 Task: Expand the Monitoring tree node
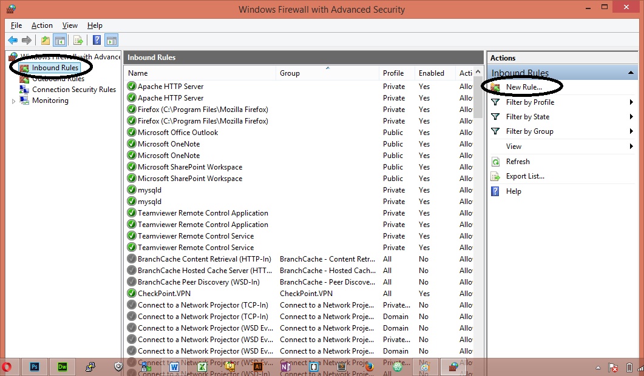13,101
